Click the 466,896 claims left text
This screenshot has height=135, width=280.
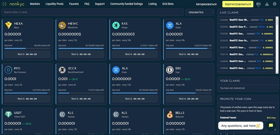point(42,46)
